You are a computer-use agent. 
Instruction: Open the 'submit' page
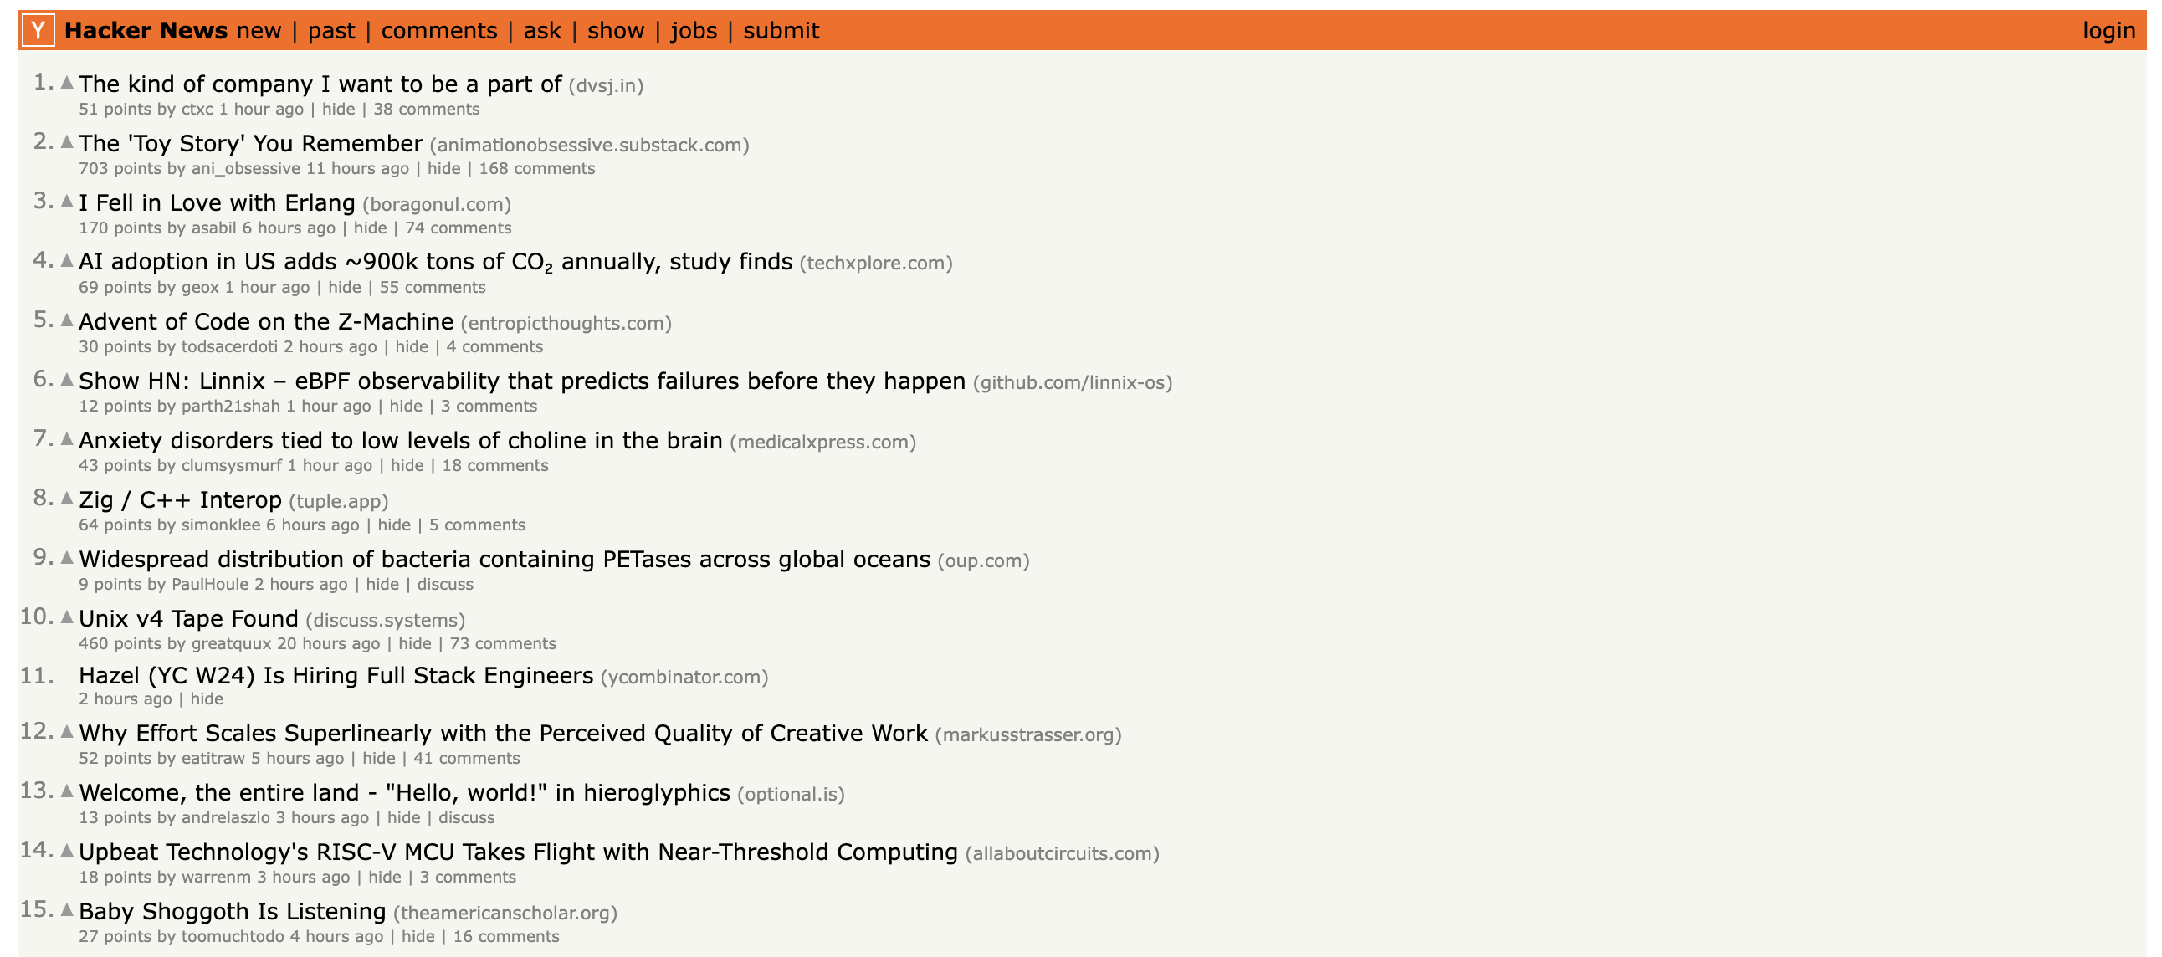(x=781, y=31)
